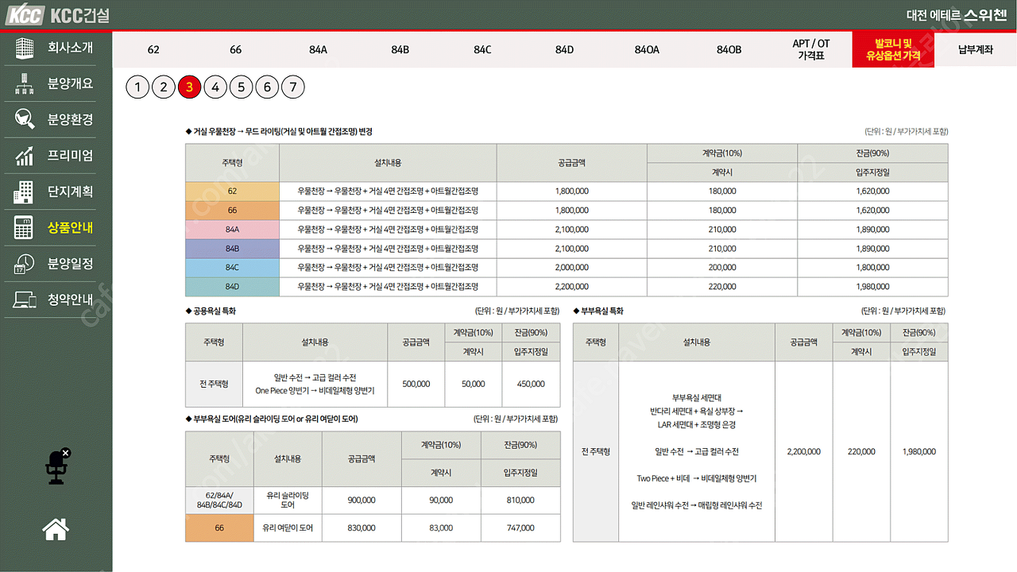Click the 부부욕실 특화 section heading

598,311
